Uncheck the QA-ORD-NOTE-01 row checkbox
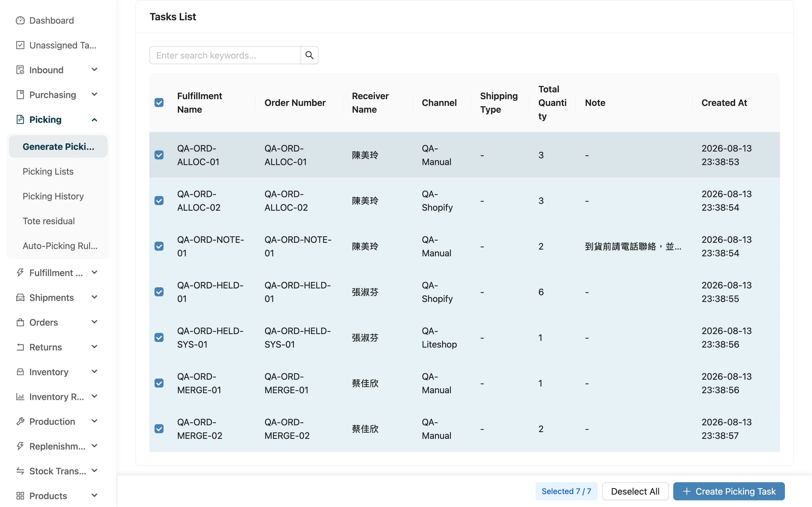This screenshot has width=812, height=507. (x=159, y=246)
